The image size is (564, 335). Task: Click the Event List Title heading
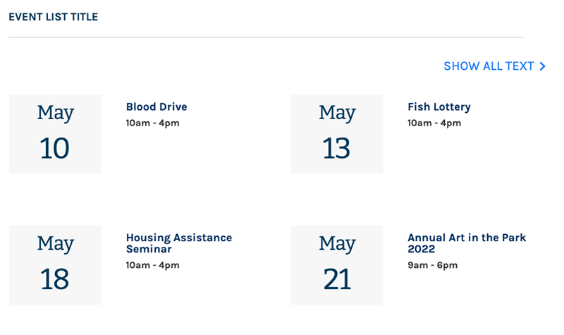pos(53,17)
